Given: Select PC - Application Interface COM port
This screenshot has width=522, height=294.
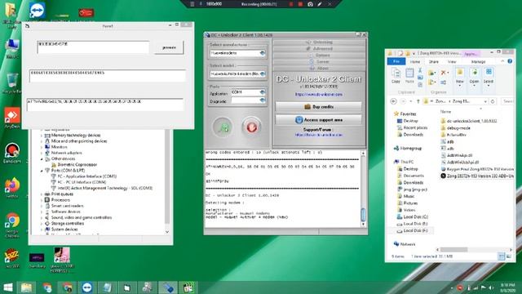Looking at the screenshot, I should 87,176.
